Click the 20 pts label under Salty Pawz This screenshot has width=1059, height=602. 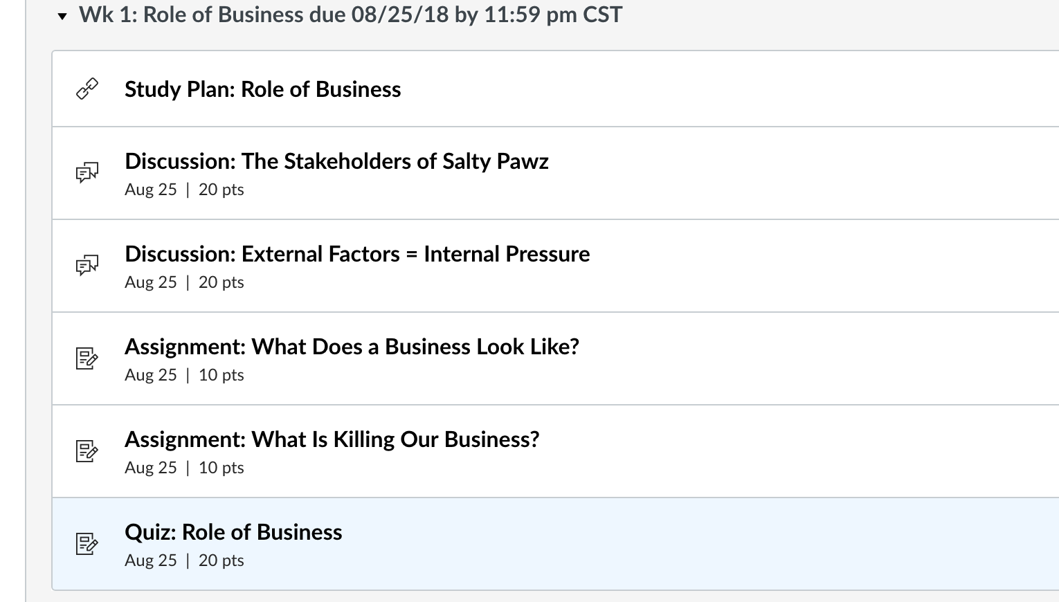coord(221,190)
